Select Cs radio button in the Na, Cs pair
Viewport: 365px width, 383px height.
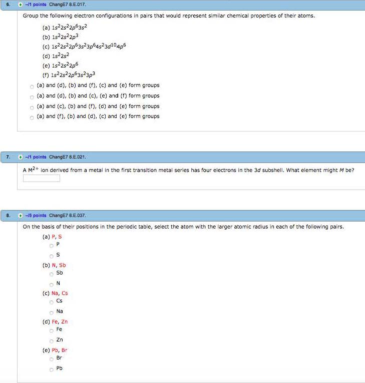(51, 302)
